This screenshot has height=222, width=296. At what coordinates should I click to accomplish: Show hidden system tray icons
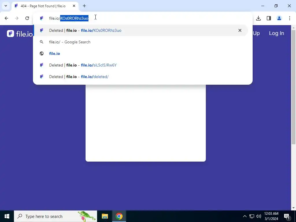coord(245,216)
